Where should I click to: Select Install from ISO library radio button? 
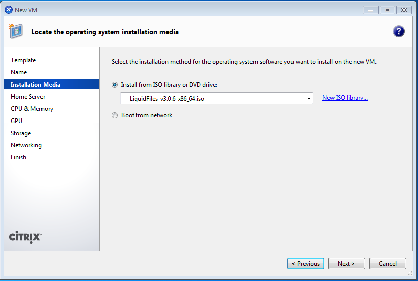115,85
